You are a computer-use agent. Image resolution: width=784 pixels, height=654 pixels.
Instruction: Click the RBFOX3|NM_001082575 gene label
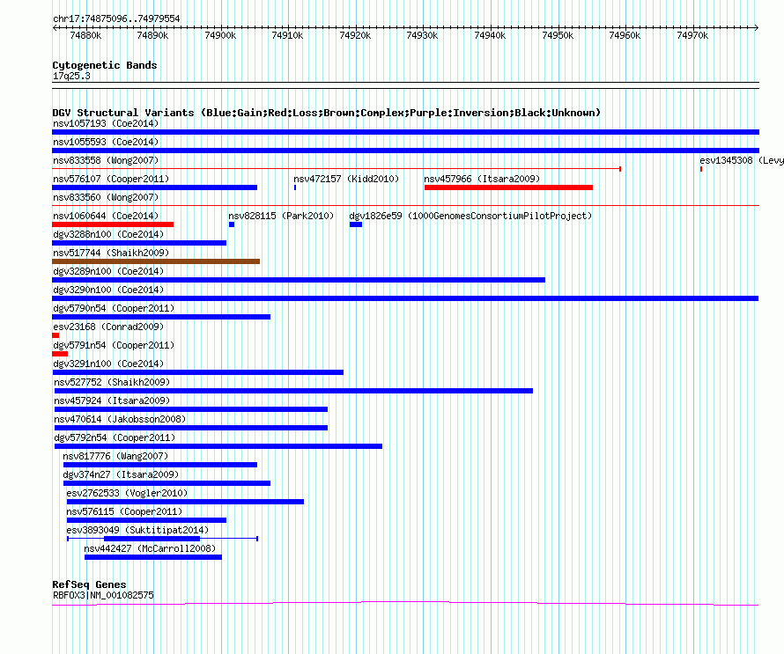[x=103, y=595]
